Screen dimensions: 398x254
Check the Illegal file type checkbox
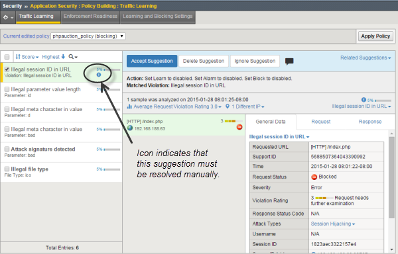click(7, 169)
